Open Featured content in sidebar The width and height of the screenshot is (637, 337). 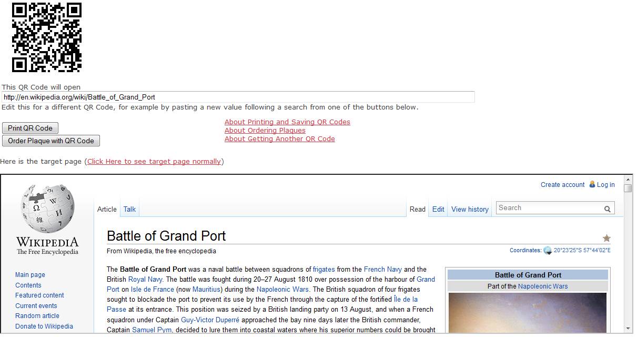tap(39, 295)
